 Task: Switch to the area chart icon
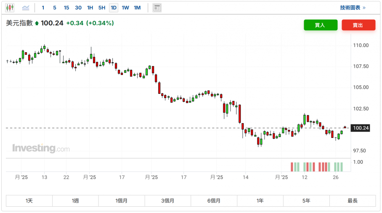point(26,8)
